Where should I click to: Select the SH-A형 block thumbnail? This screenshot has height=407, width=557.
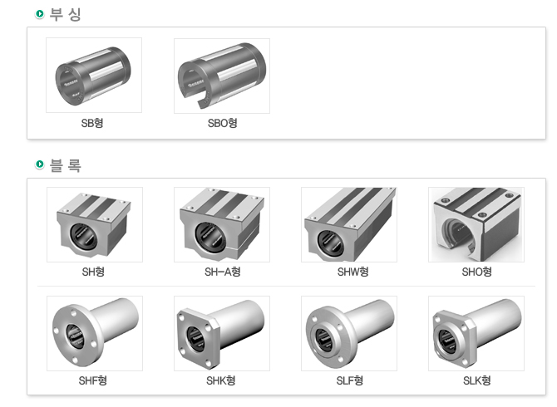(222, 224)
